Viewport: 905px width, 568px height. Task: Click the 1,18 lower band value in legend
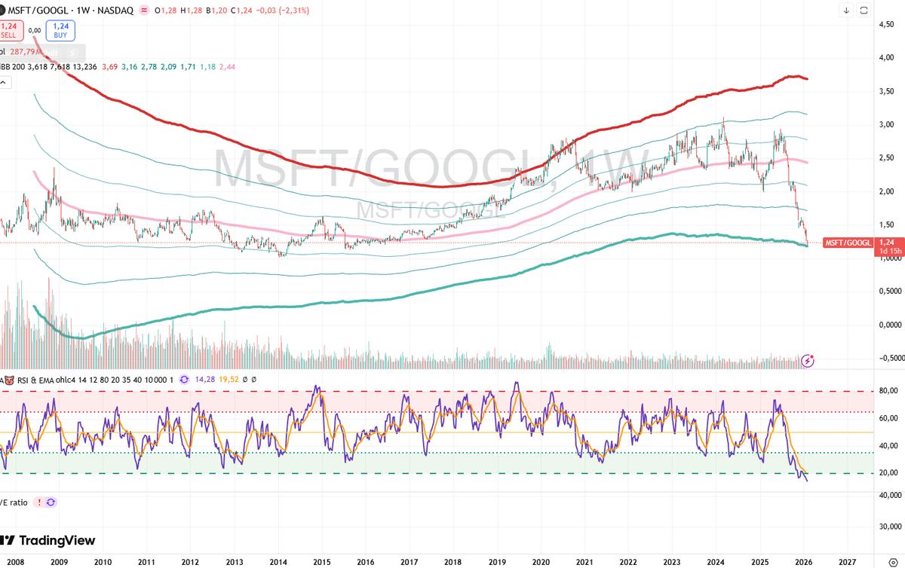(207, 67)
